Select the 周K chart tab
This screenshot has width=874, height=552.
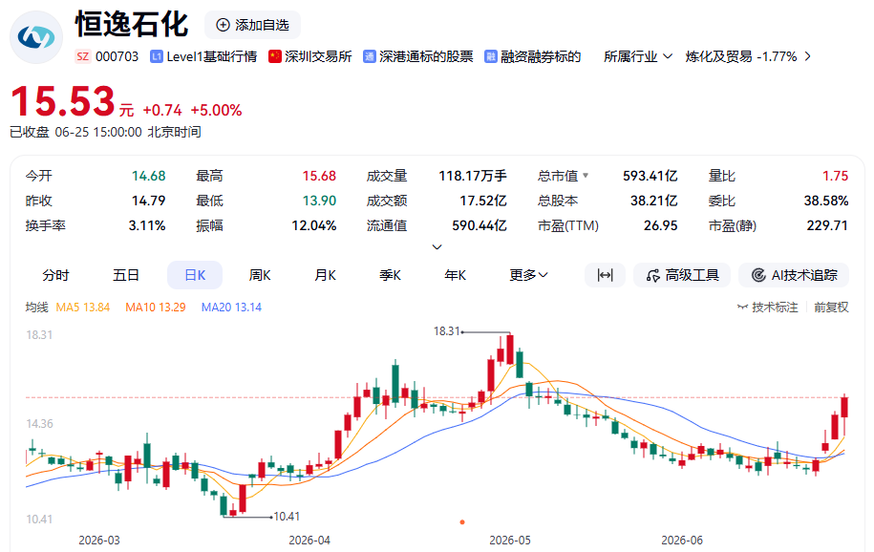(x=260, y=275)
